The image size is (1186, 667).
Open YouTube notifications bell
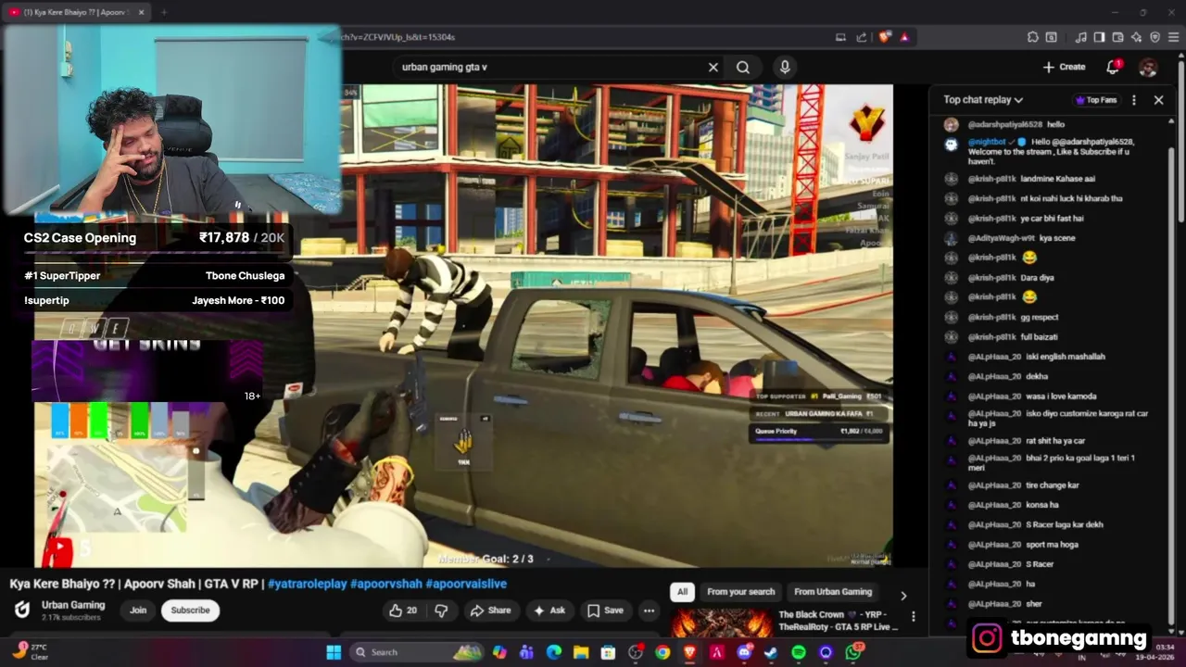1113,67
